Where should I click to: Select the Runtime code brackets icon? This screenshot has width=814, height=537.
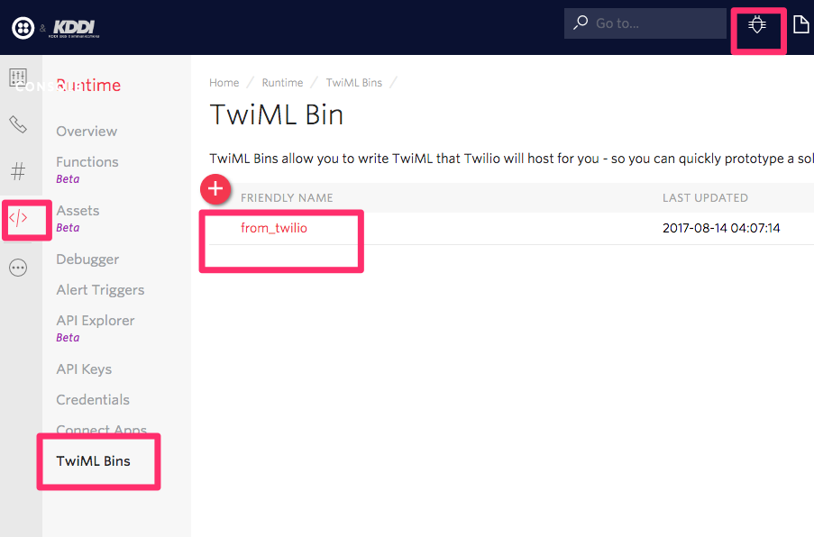(18, 218)
